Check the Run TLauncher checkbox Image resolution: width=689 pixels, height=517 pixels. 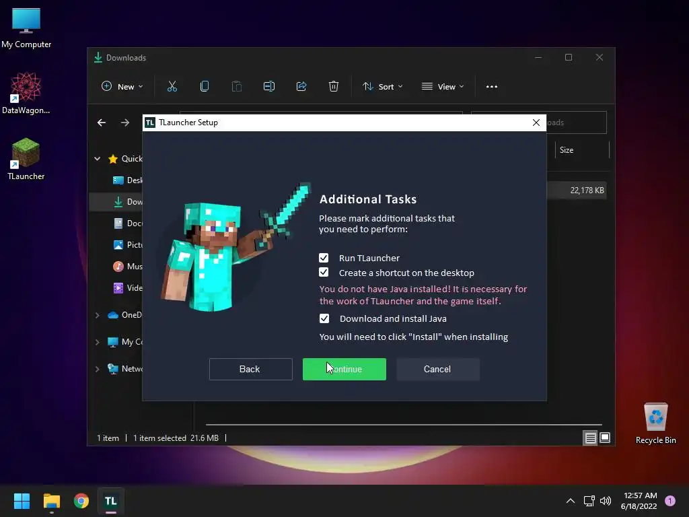click(324, 258)
